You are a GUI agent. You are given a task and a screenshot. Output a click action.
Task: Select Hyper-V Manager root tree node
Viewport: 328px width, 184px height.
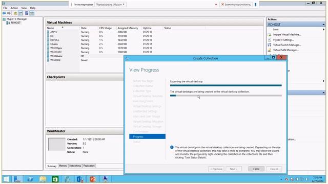tap(16, 19)
